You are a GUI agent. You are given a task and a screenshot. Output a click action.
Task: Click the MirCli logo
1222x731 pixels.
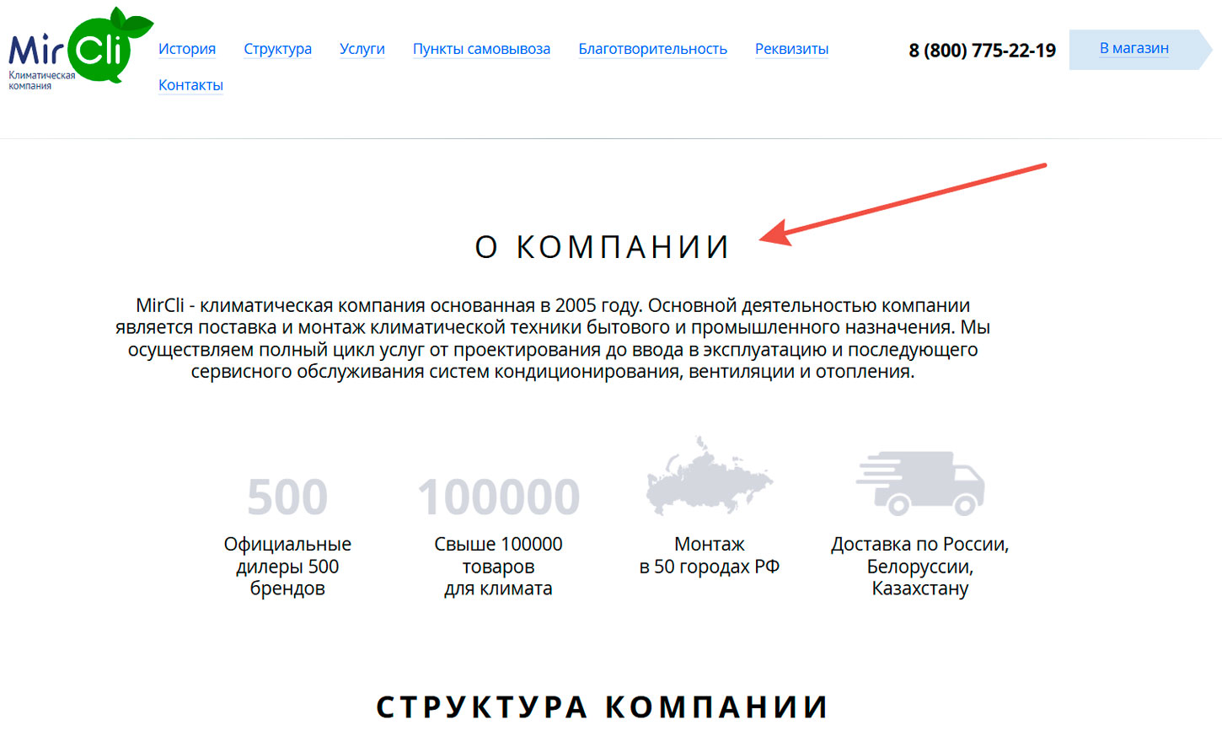pyautogui.click(x=80, y=49)
